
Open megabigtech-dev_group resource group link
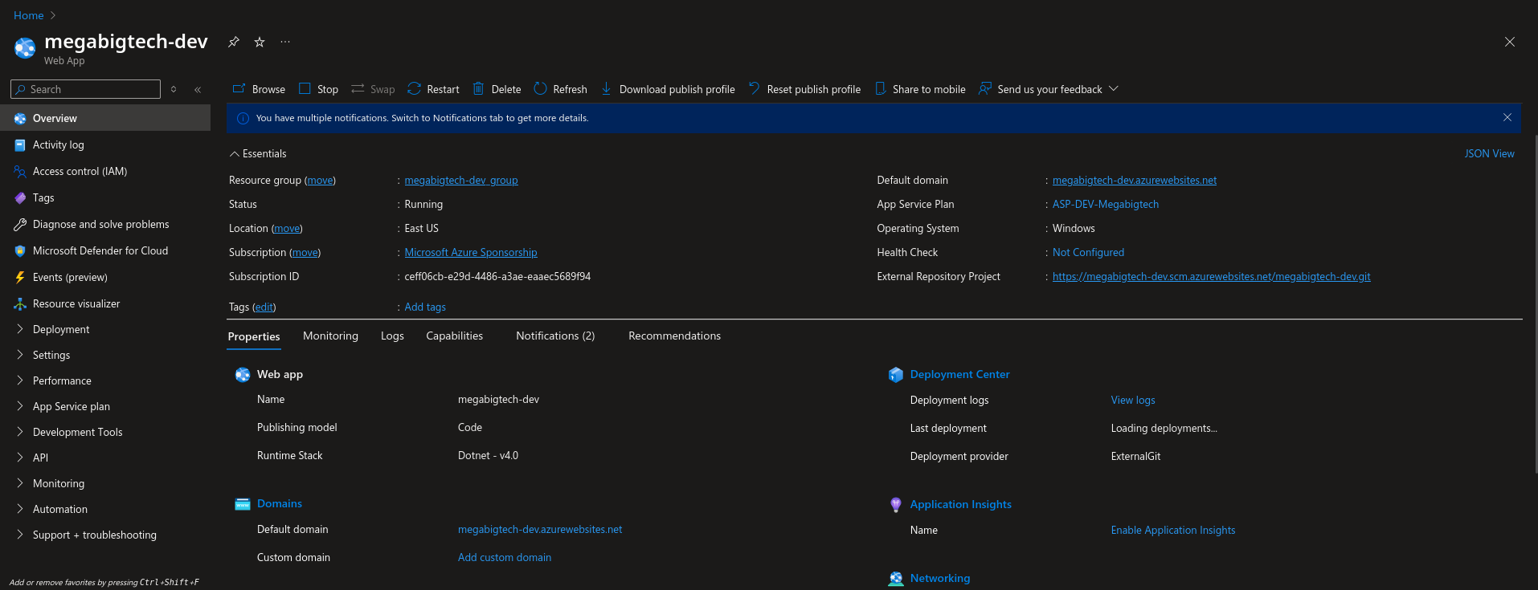click(461, 181)
